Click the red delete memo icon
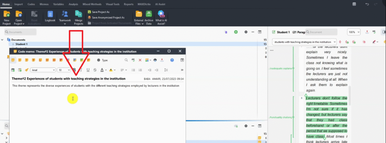This screenshot has height=143, width=386. tap(140, 60)
